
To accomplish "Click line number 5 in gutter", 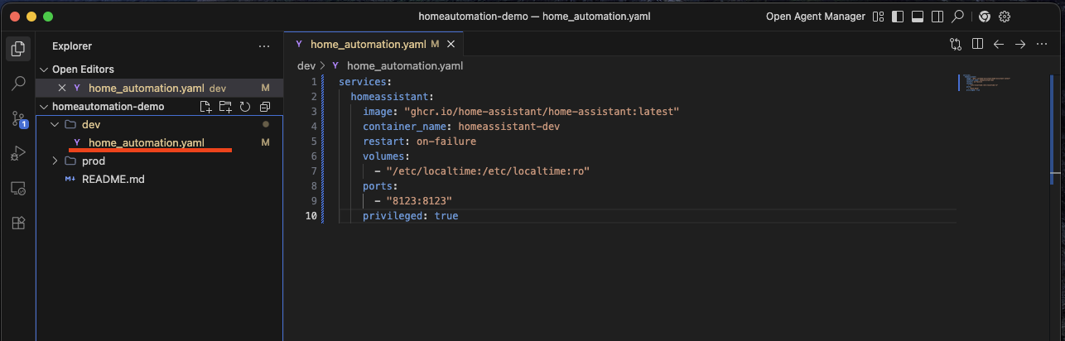I will 313,142.
